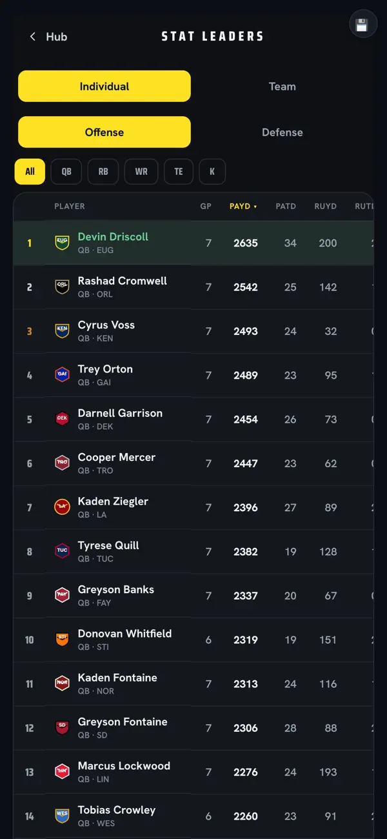This screenshot has width=387, height=839.
Task: Click the ORL team logo
Action: (62, 287)
